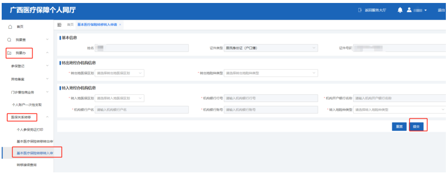
Task: Click the 我要办 folder icon in sidebar
Action: coord(9,53)
